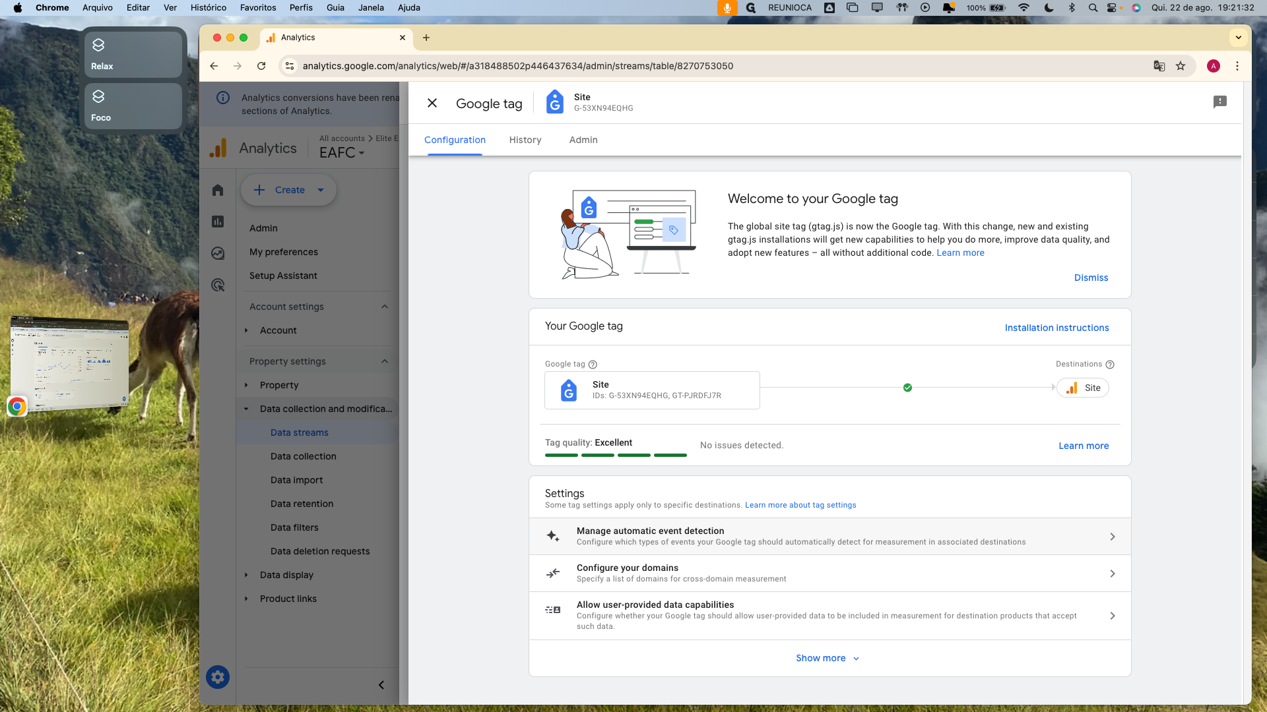This screenshot has height=712, width=1267.
Task: Open translate page icon in address bar
Action: (1159, 66)
